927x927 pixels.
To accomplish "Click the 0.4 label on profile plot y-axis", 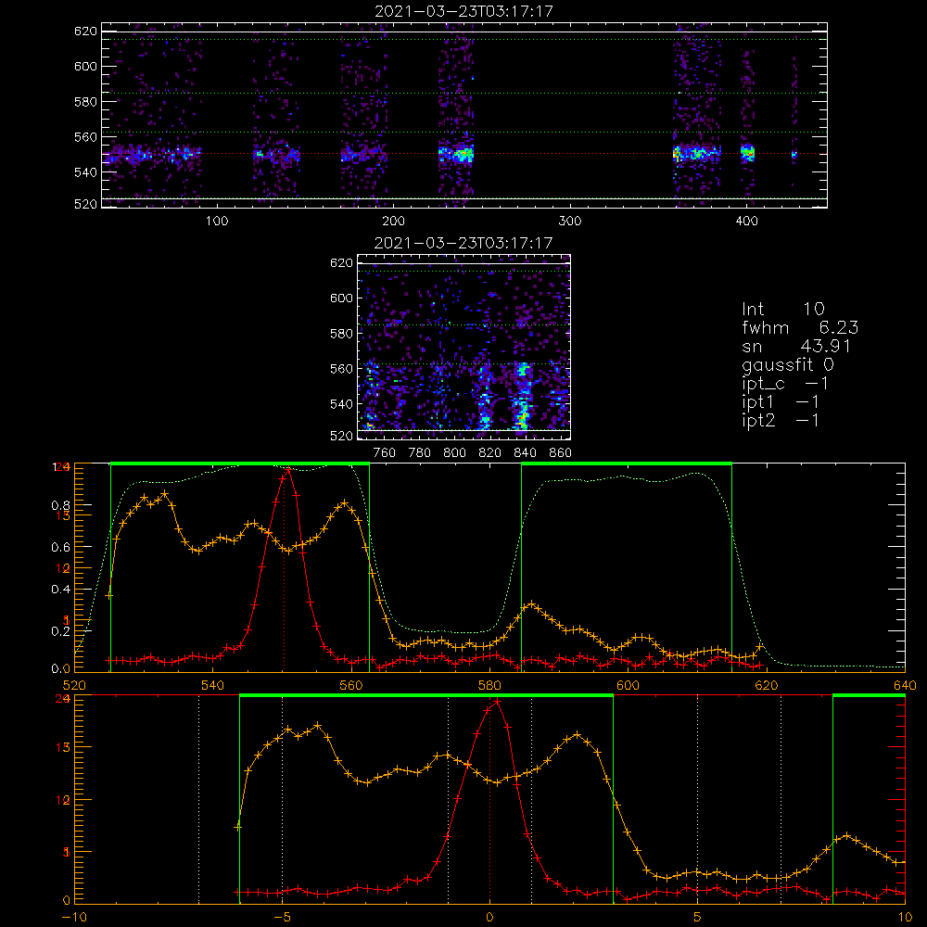I will pos(61,590).
